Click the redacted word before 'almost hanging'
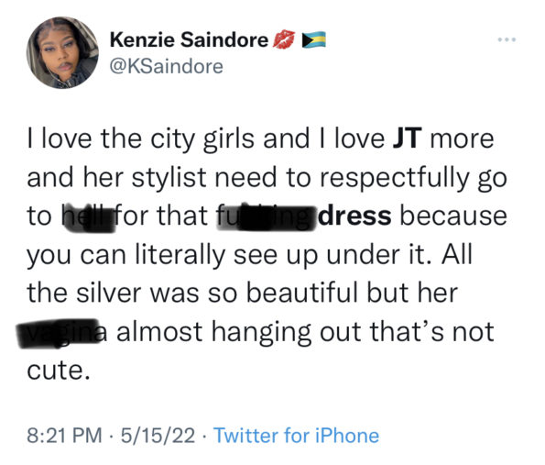Image resolution: width=545 pixels, height=465 pixels. 62,333
